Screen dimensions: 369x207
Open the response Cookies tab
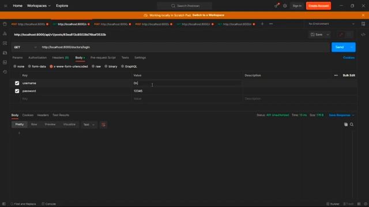[x=28, y=115]
